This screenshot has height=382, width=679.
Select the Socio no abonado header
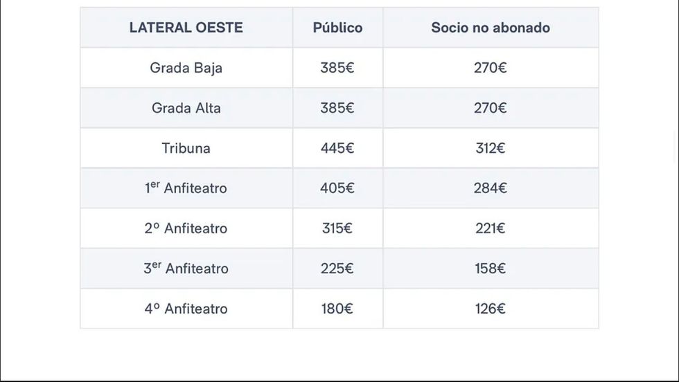(491, 28)
